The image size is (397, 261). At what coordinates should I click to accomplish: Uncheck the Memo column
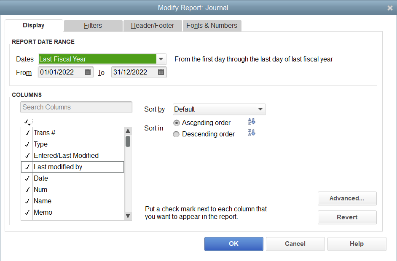click(27, 213)
